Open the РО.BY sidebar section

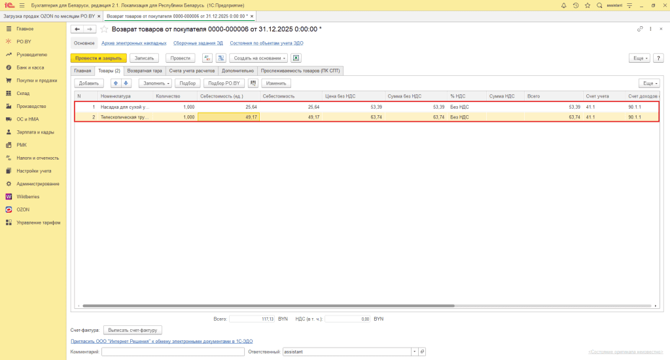(24, 42)
